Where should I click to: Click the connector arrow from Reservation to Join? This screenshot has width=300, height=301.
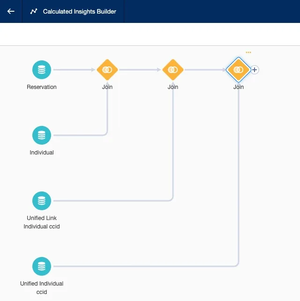(74, 70)
